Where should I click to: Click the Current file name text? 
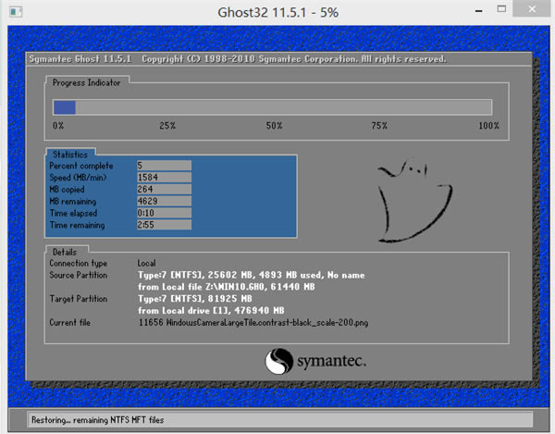[x=252, y=323]
